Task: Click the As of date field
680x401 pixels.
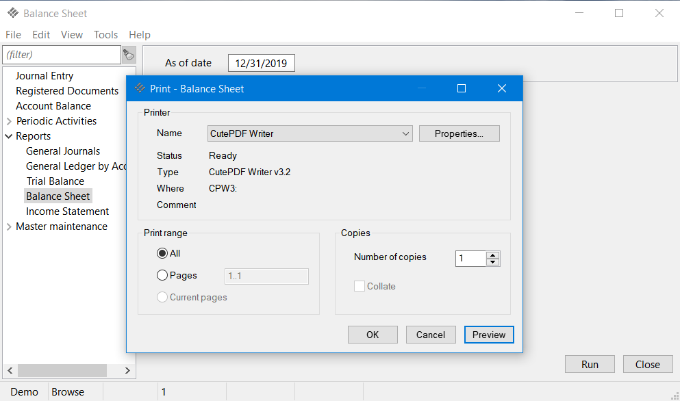Action: [x=261, y=64]
